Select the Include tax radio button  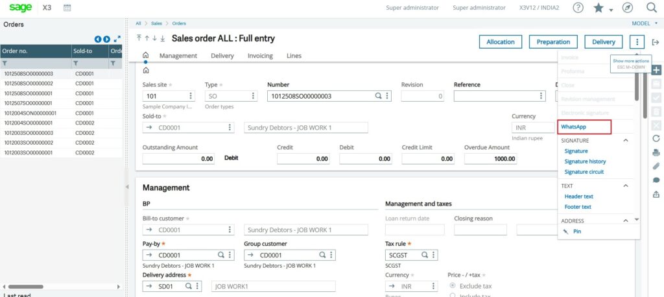[x=453, y=296]
